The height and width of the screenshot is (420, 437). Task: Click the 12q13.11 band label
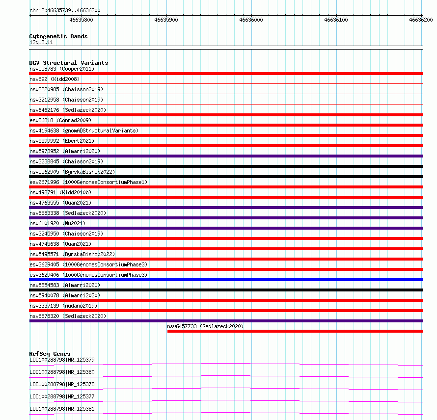41,42
